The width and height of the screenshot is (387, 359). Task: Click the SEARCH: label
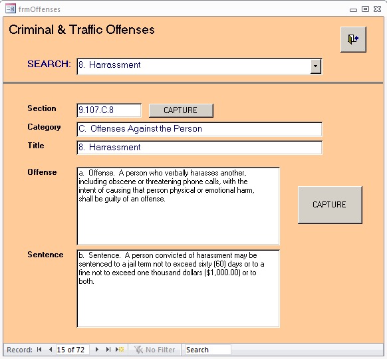click(x=49, y=64)
